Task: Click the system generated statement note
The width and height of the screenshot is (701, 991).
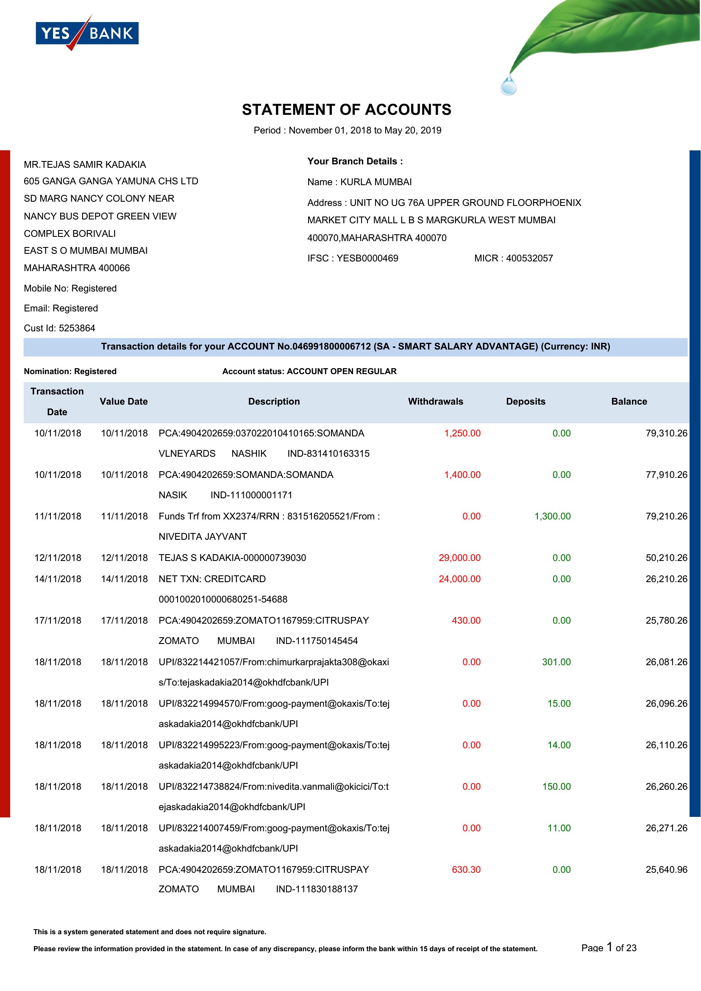Action: click(150, 931)
